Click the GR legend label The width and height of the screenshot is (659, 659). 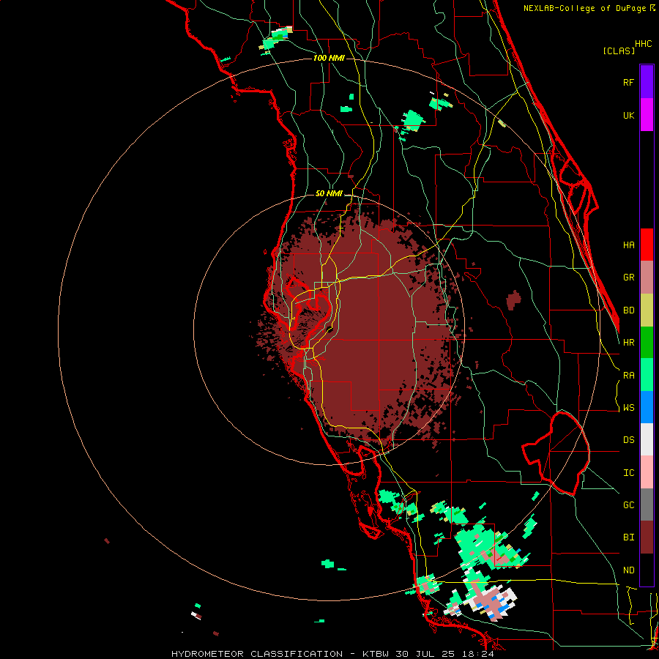click(x=628, y=278)
